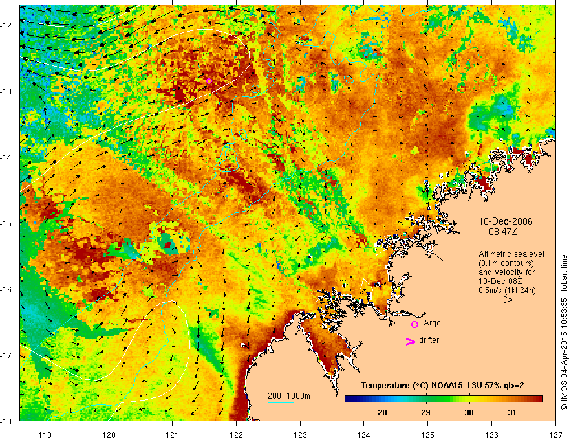The width and height of the screenshot is (569, 440).
Task: Click the colorbar label '29'
Action: pos(425,412)
